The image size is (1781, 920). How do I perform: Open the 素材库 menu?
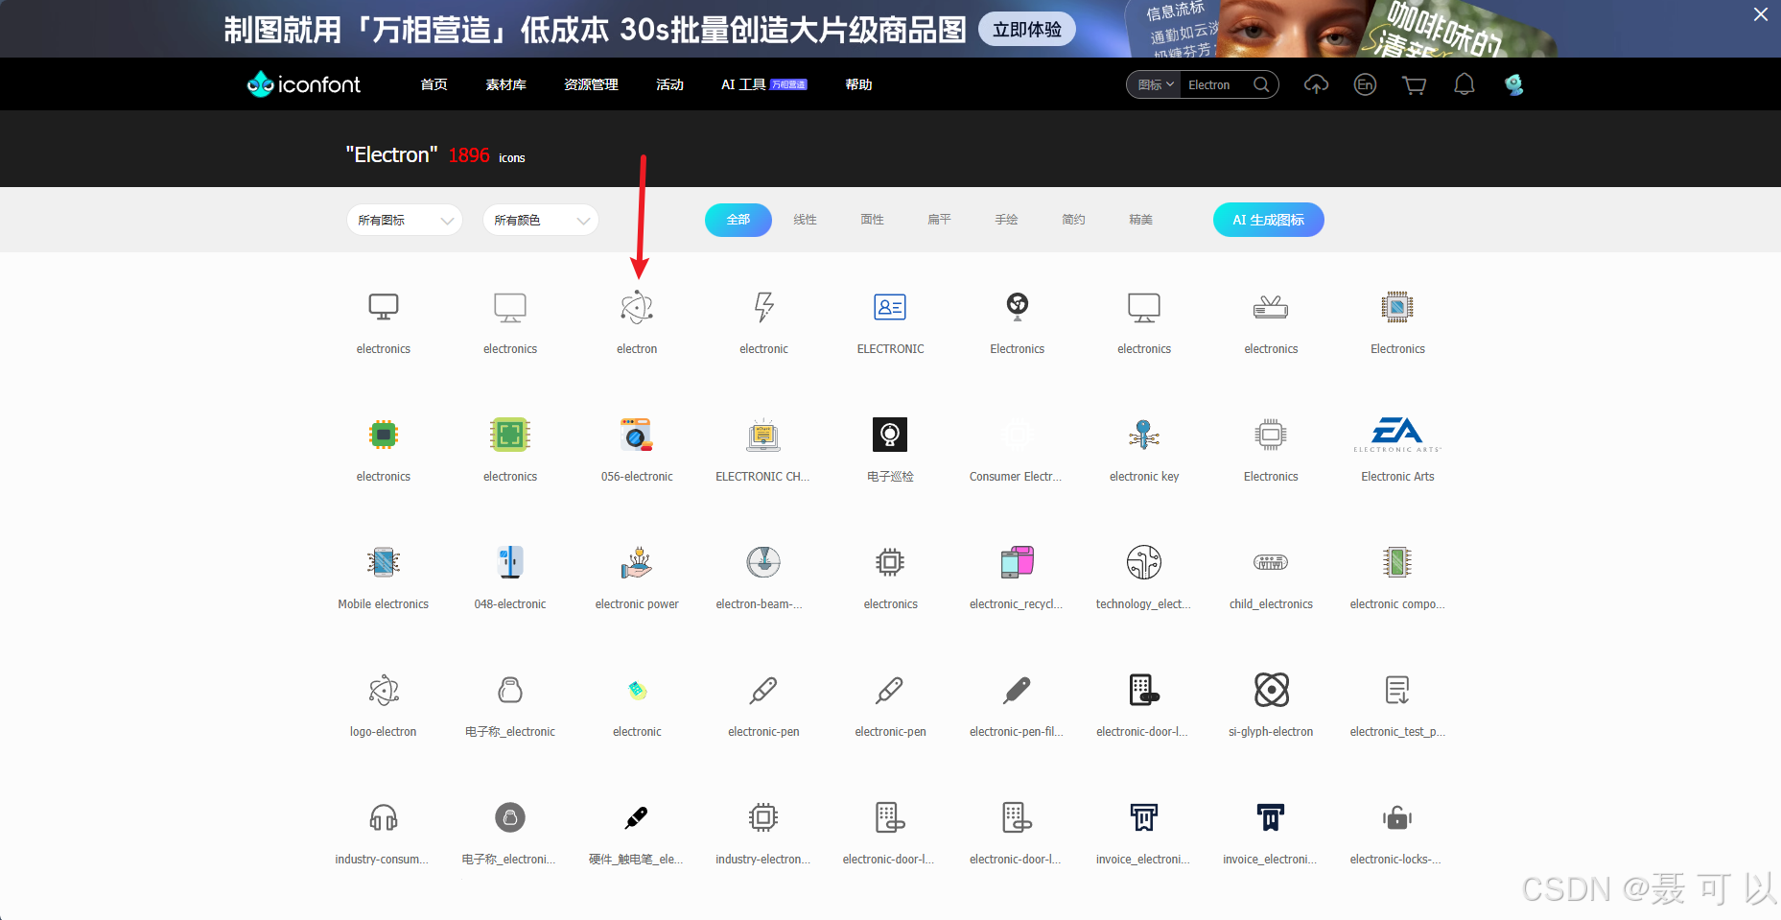click(x=505, y=84)
